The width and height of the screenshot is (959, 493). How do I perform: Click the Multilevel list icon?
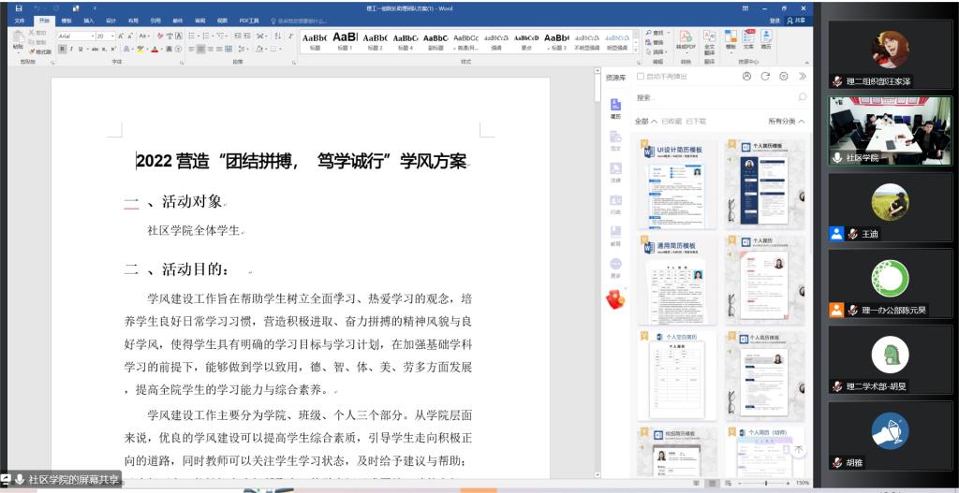click(220, 36)
